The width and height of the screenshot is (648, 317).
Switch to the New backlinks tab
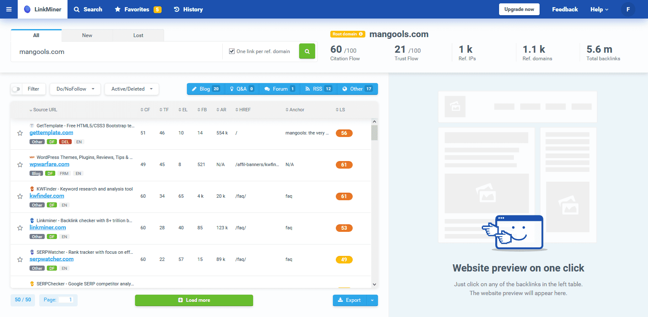tap(87, 35)
